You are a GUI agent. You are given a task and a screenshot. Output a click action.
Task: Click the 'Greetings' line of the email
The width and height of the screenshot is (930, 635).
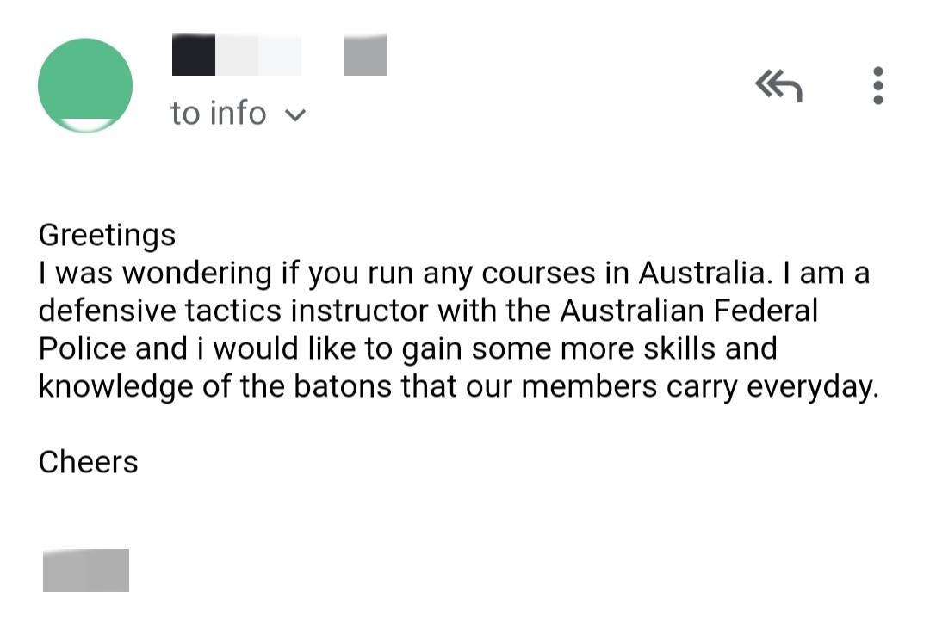click(107, 235)
